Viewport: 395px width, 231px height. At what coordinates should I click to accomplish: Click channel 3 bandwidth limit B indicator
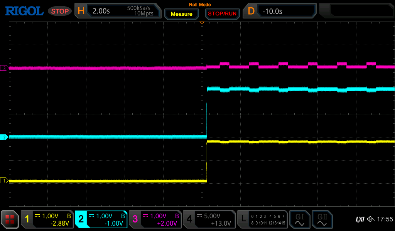pyautogui.click(x=177, y=216)
